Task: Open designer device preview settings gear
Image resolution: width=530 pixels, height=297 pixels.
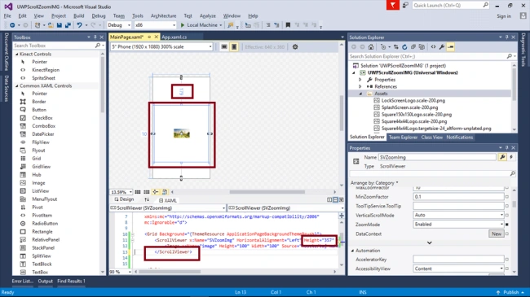Action: pyautogui.click(x=295, y=47)
